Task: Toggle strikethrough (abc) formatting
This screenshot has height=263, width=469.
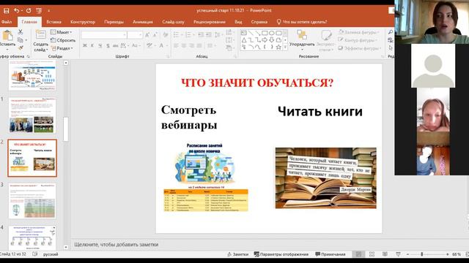Action: pos(116,45)
